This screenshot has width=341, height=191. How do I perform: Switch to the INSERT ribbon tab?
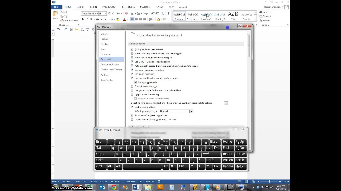(x=80, y=7)
